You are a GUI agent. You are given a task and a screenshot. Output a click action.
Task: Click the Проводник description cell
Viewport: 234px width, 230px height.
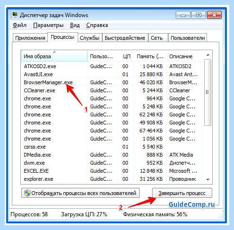(182, 179)
